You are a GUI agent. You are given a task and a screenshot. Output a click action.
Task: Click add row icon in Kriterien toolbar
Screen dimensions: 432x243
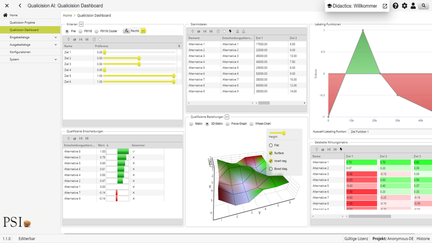[x=94, y=40]
